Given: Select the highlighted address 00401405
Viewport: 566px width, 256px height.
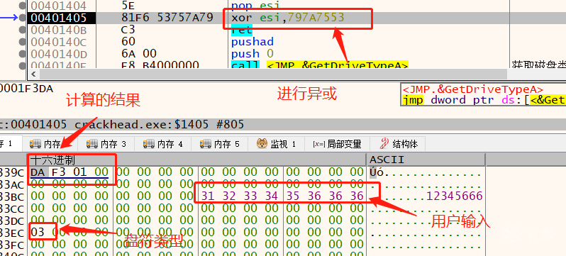Looking at the screenshot, I should (62, 18).
